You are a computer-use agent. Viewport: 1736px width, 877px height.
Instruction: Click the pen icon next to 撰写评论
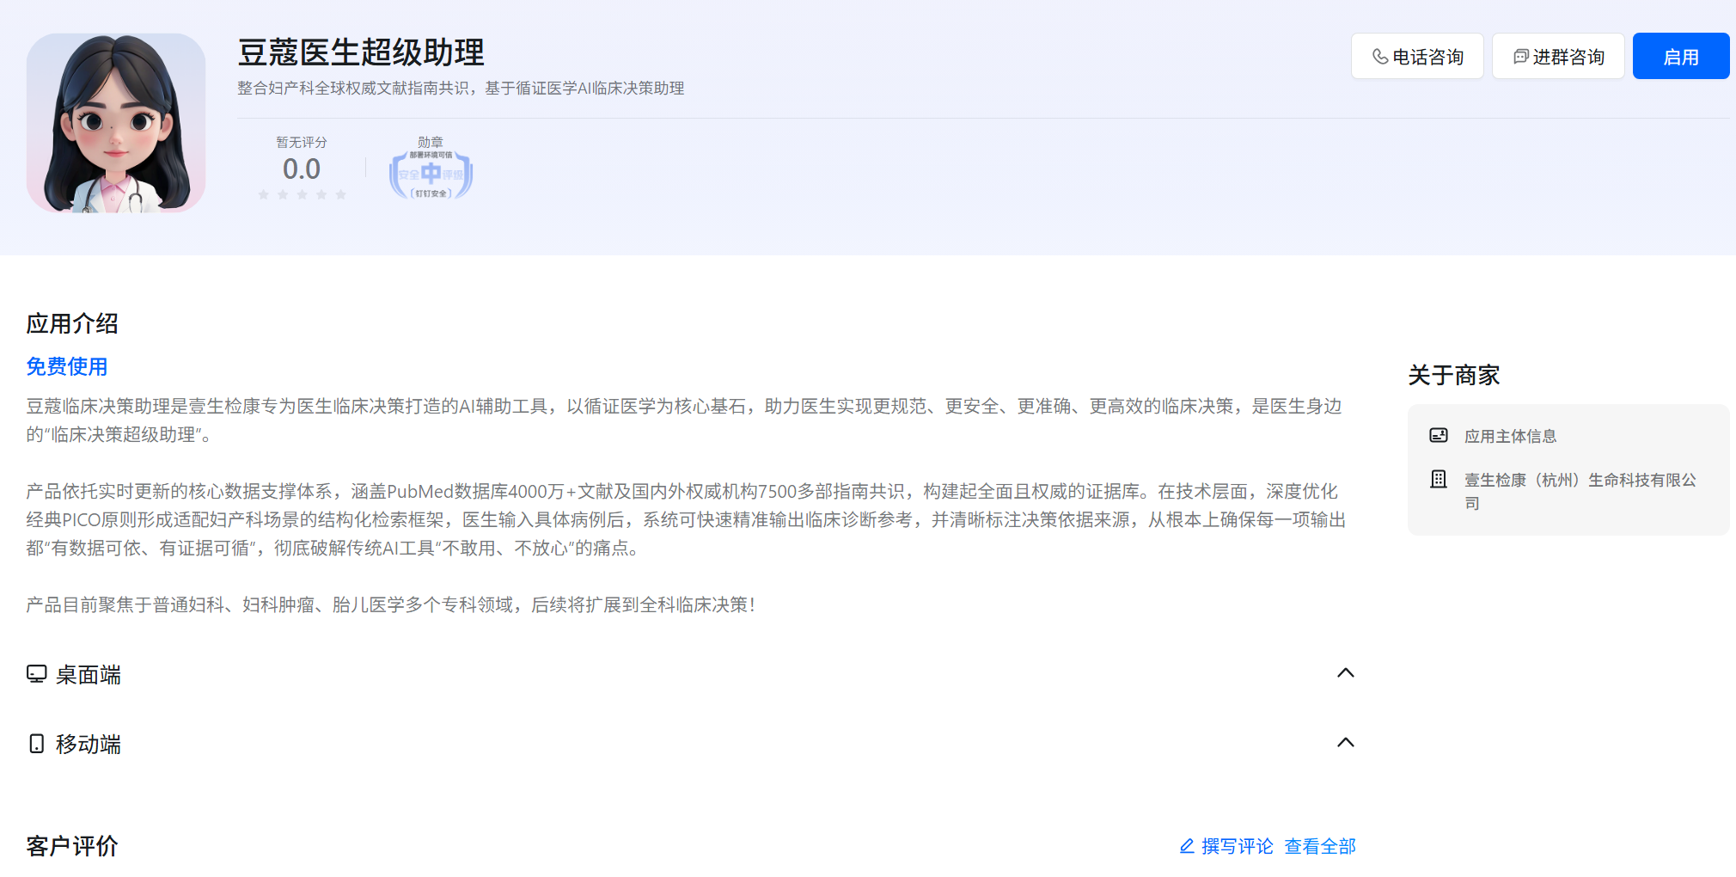tap(1185, 846)
